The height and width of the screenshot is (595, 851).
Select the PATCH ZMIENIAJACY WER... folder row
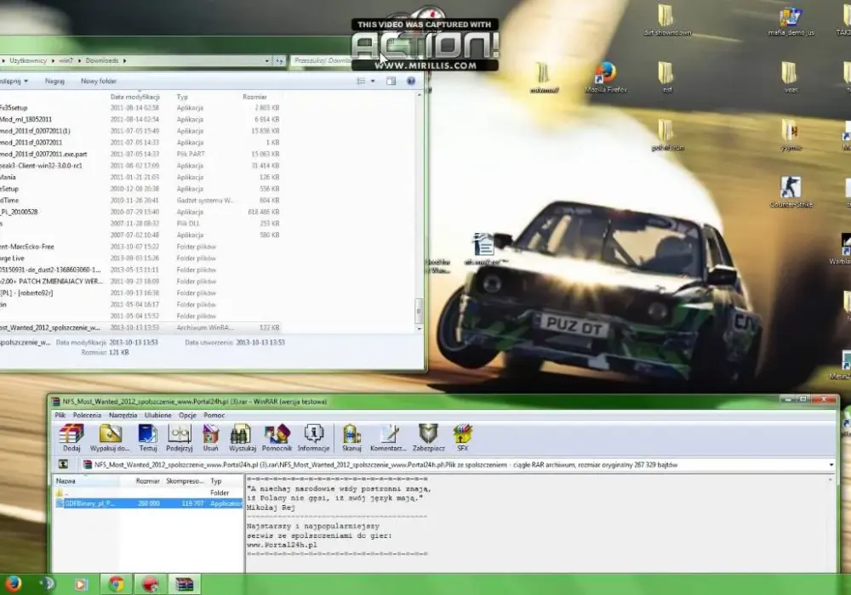(140, 281)
